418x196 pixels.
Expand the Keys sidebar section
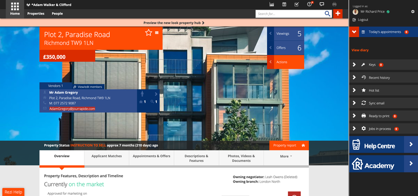point(384,65)
